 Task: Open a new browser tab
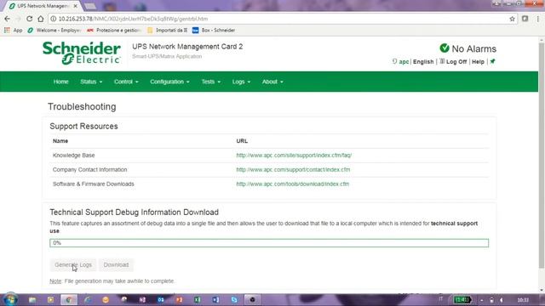[x=90, y=6]
